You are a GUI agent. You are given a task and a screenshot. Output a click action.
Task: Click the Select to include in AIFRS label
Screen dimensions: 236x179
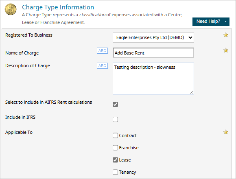coord(48,102)
